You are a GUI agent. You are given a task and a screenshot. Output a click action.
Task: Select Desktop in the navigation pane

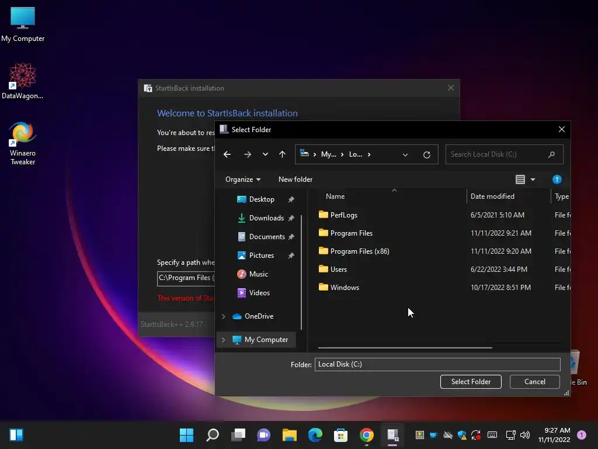[x=262, y=199]
